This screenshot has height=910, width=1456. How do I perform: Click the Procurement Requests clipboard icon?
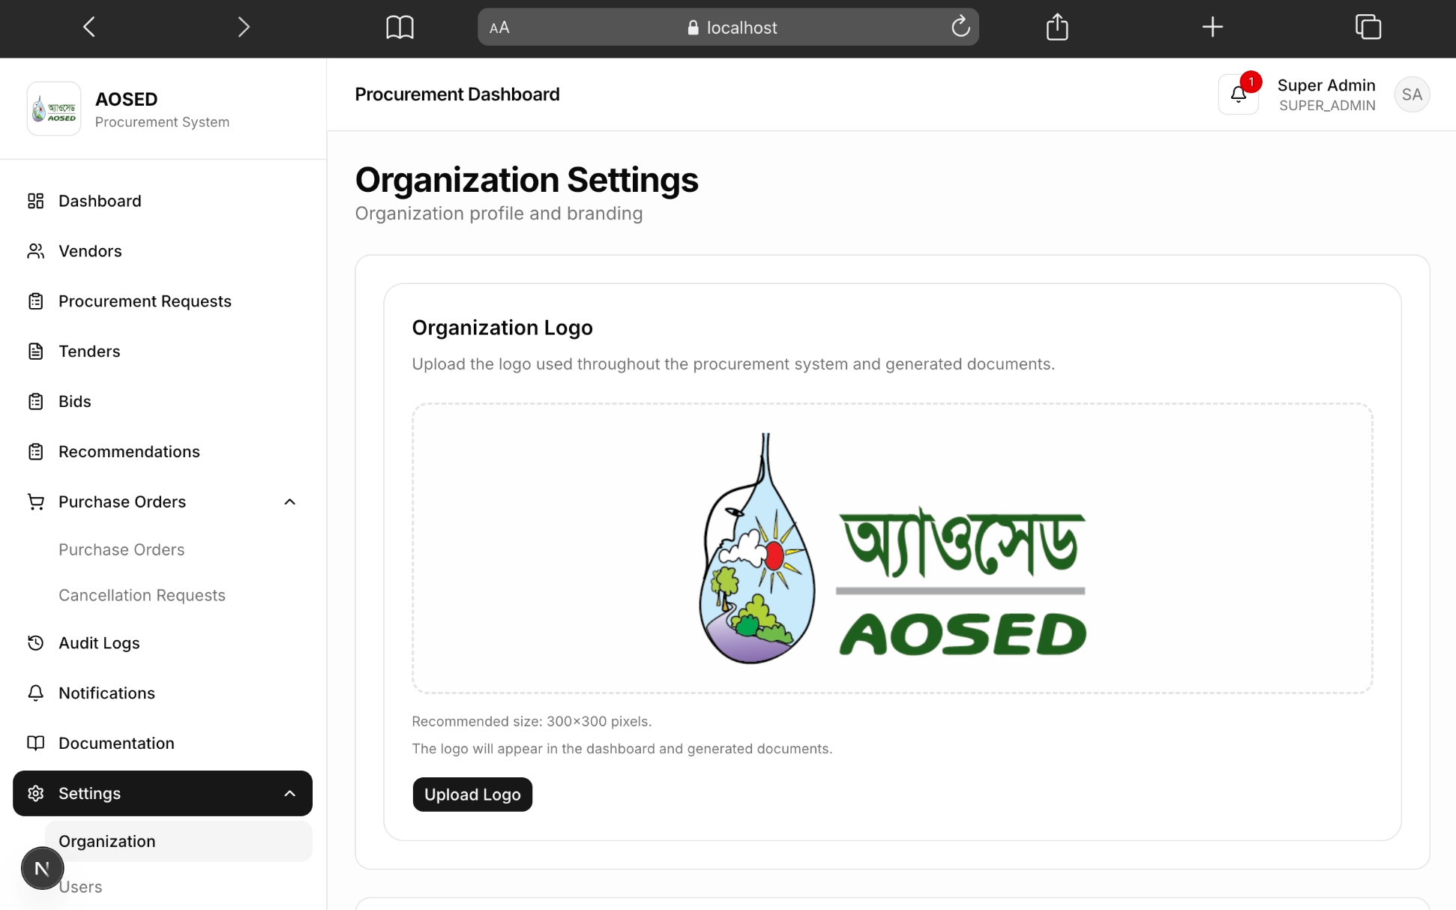[x=35, y=301]
